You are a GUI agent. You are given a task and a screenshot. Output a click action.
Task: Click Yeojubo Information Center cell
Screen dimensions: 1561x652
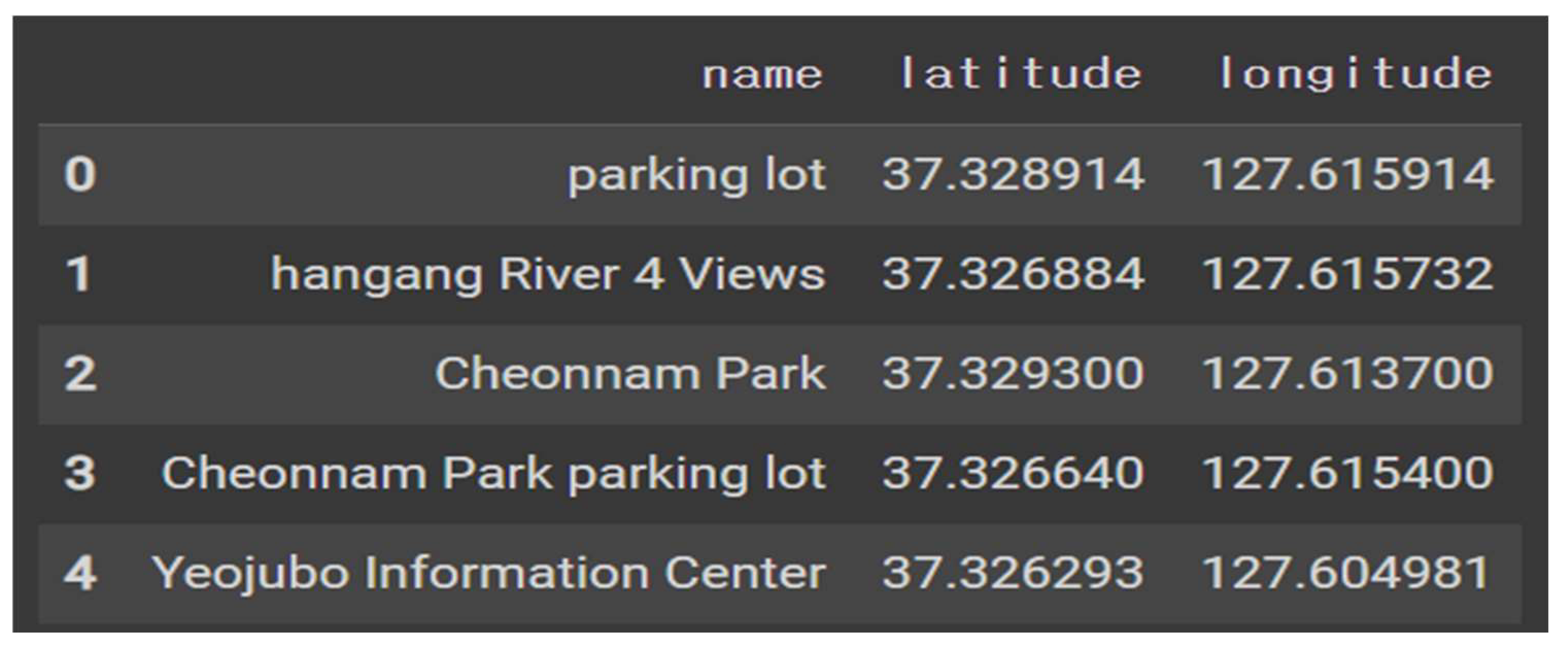[488, 573]
